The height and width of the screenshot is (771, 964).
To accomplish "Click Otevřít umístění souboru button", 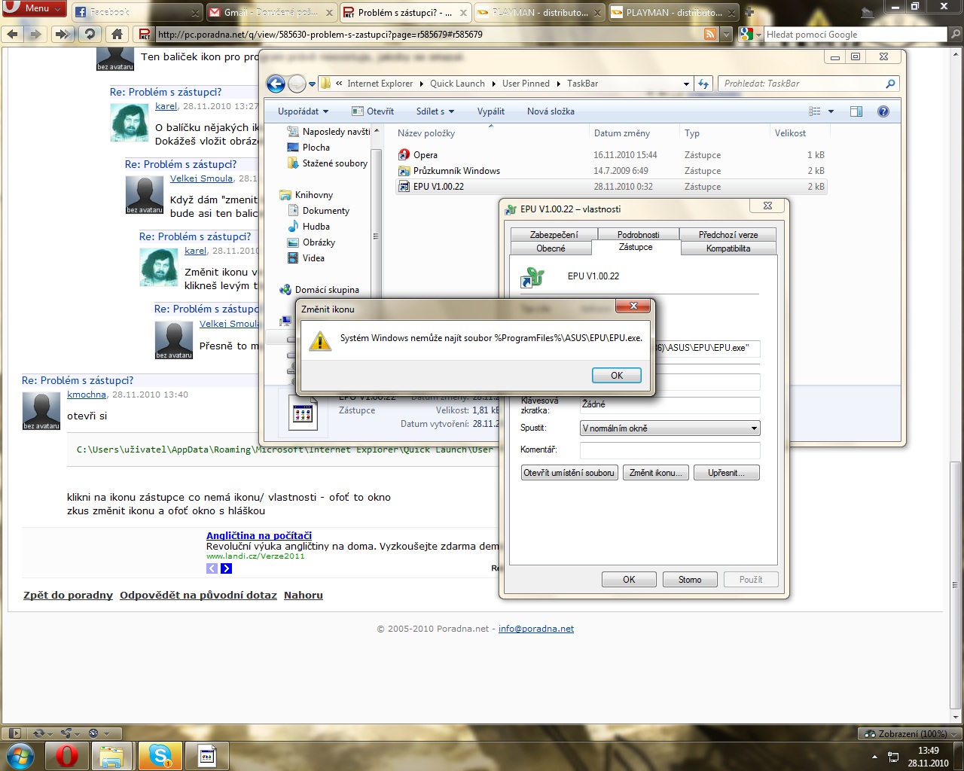I will 569,473.
